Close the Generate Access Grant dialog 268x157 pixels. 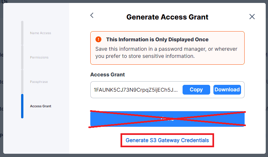[252, 17]
